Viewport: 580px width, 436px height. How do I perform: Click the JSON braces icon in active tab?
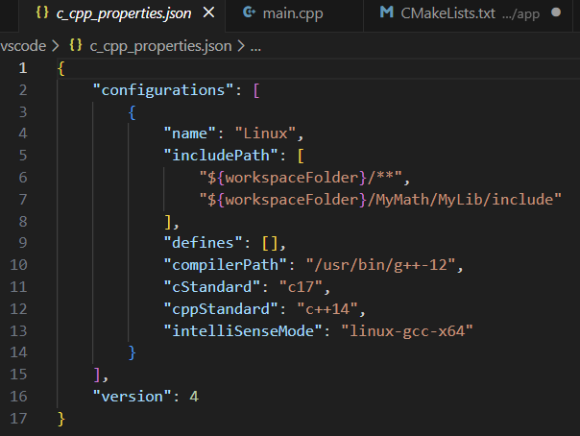pos(42,12)
